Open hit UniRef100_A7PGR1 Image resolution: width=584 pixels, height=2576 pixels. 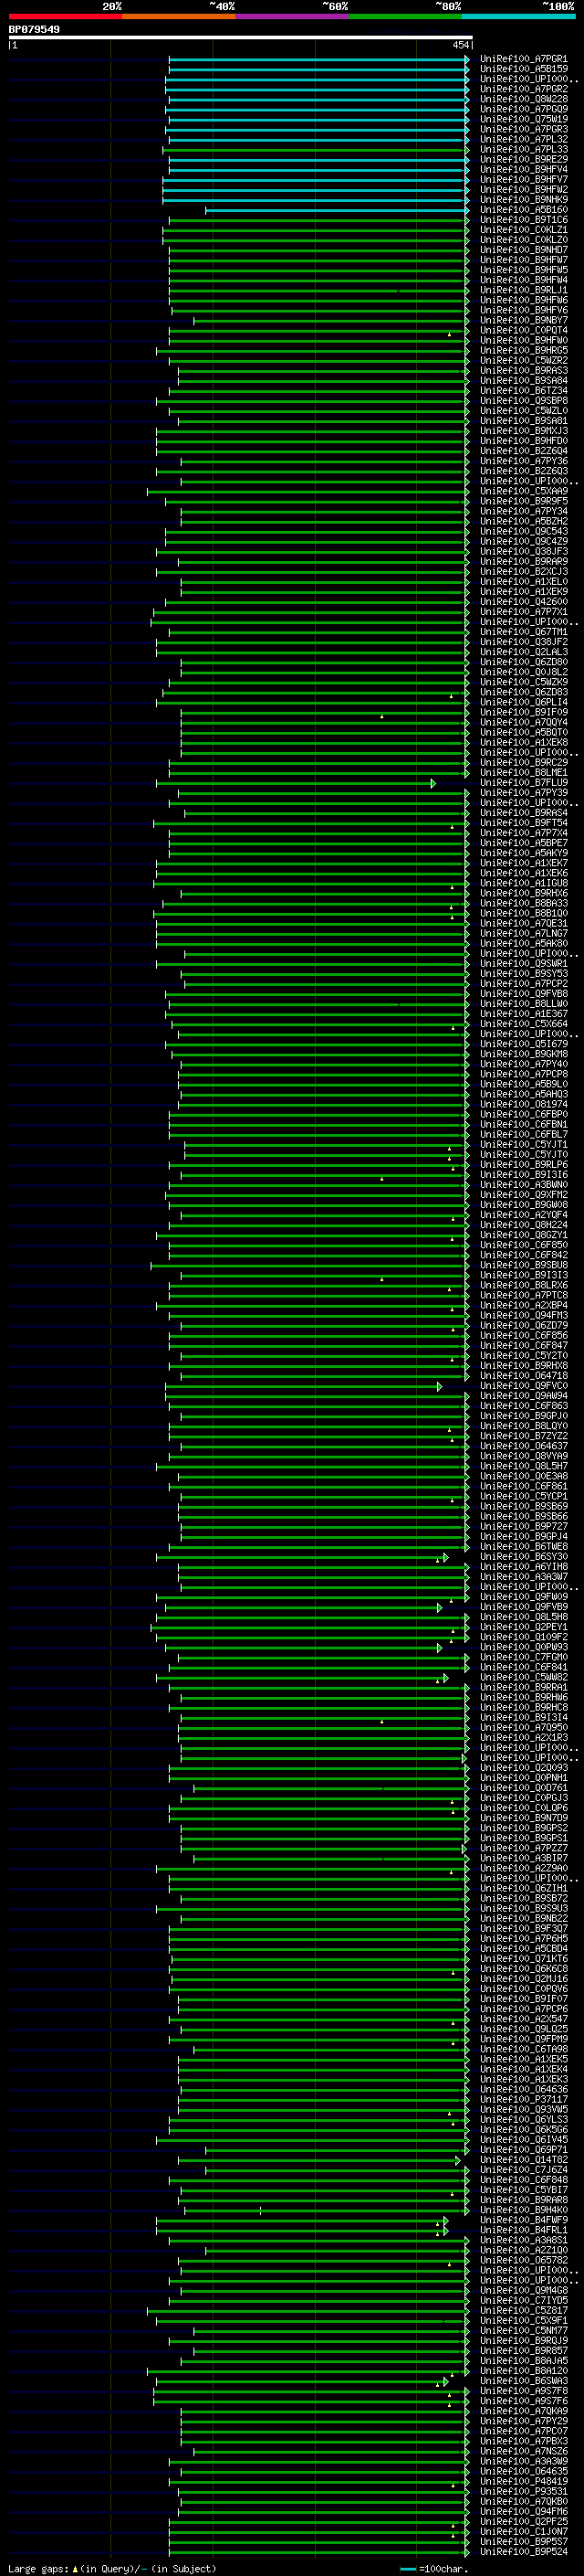click(x=523, y=59)
